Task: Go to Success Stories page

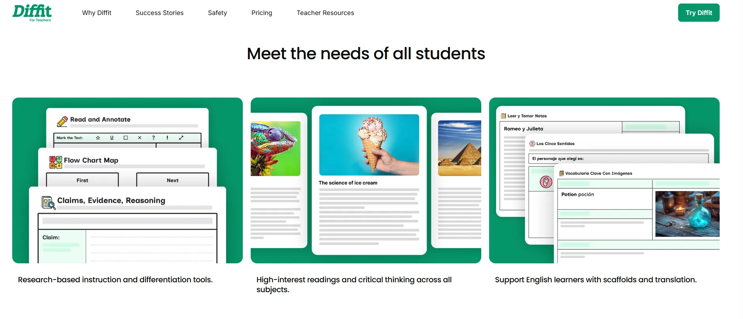Action: tap(159, 13)
